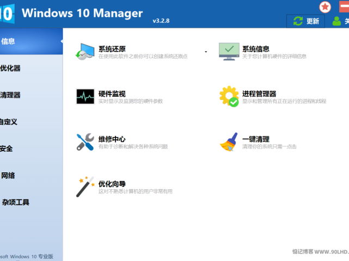349x261 pixels.
Task: Expand the dropdown arrow beside 系统还原
Action: click(206, 52)
